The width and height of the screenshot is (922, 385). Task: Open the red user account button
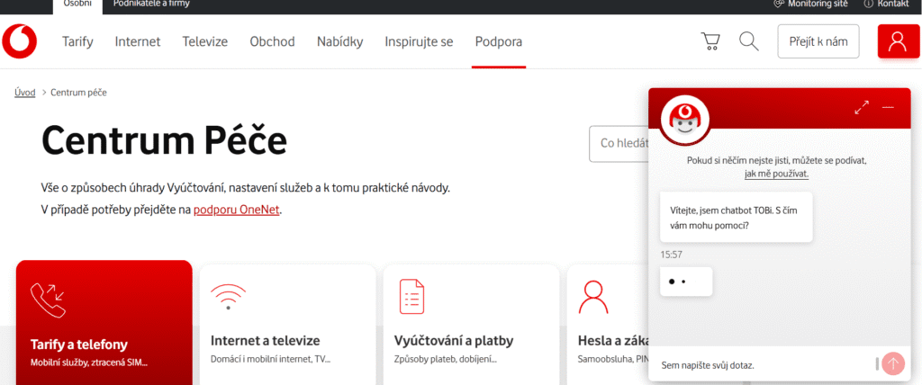(x=898, y=41)
